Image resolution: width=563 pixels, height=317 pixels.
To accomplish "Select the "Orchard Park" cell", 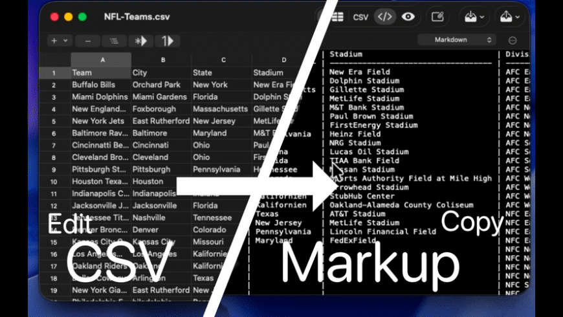I will pyautogui.click(x=161, y=85).
